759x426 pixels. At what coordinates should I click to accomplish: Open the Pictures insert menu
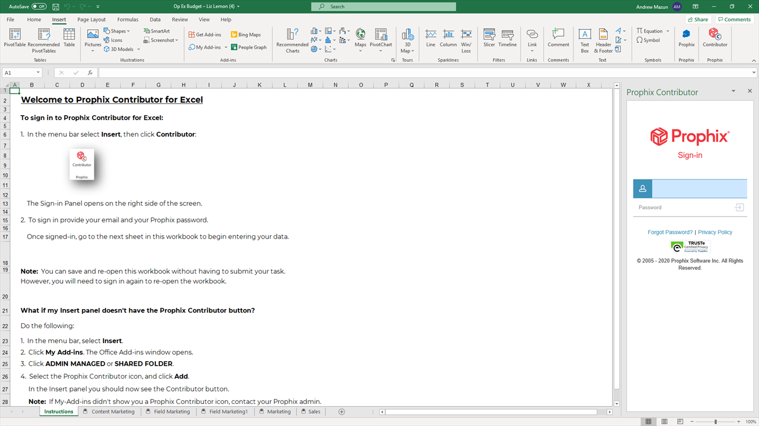[93, 41]
